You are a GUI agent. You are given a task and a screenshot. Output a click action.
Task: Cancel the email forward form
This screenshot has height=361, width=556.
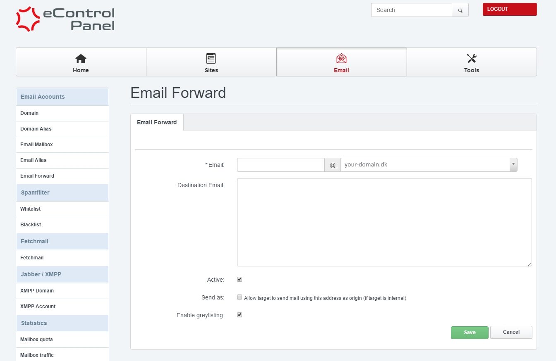(511, 332)
